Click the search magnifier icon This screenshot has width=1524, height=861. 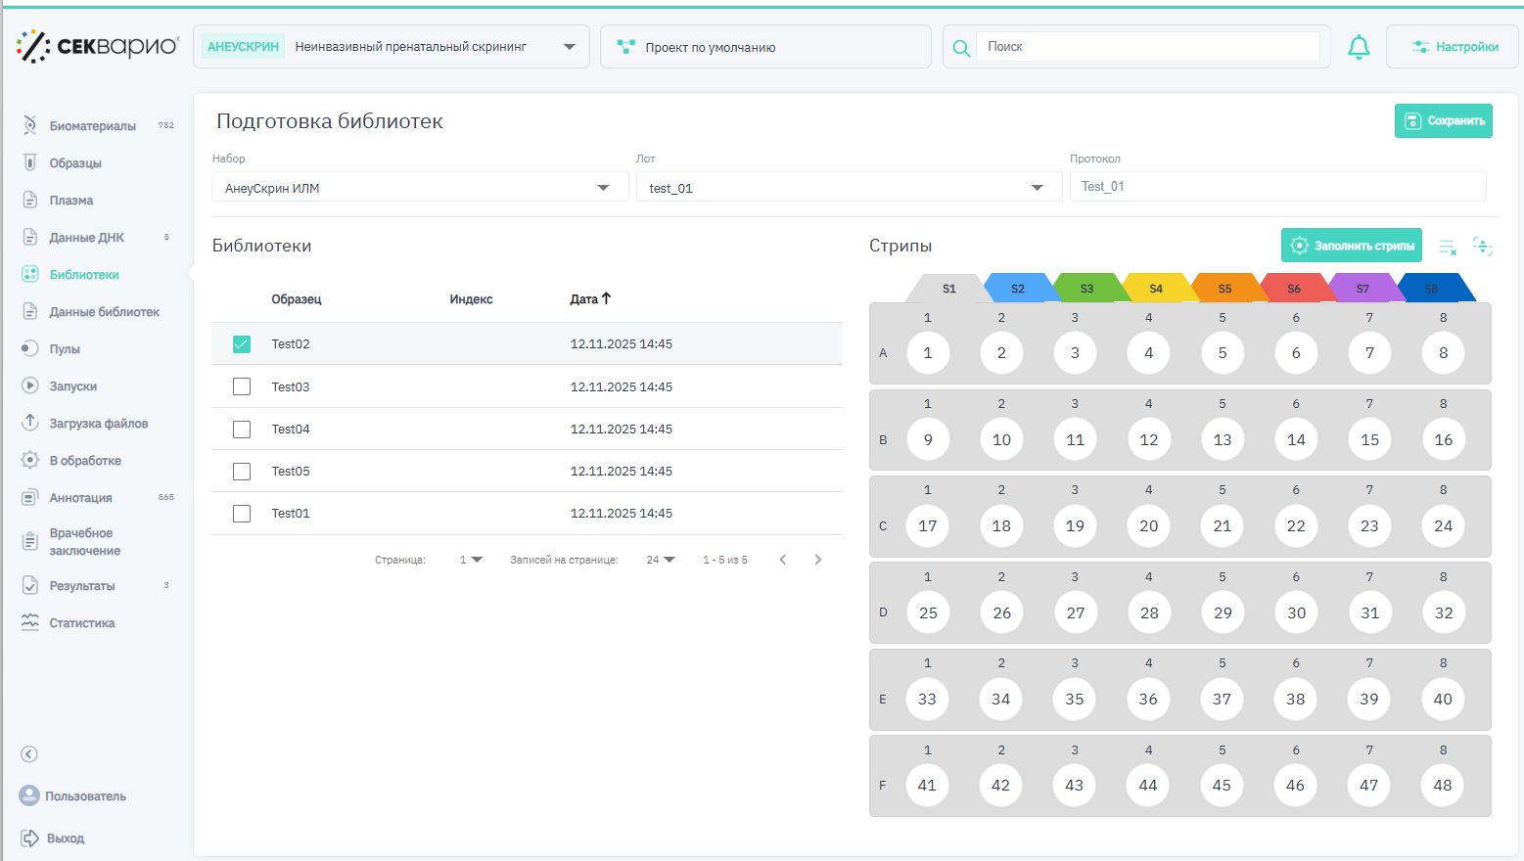pos(961,48)
